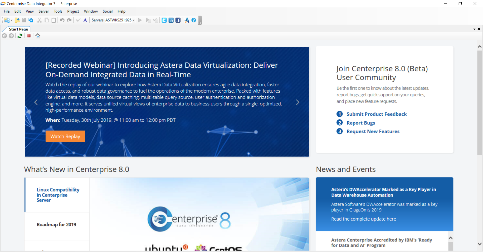Open the LinkedIn icon in the toolbar

(x=171, y=20)
